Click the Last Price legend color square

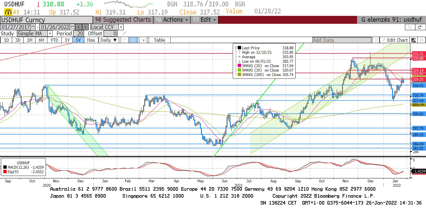tap(239, 48)
